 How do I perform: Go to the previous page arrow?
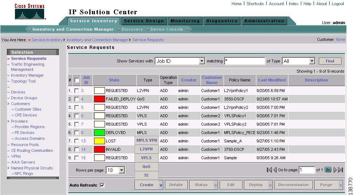click(x=275, y=170)
